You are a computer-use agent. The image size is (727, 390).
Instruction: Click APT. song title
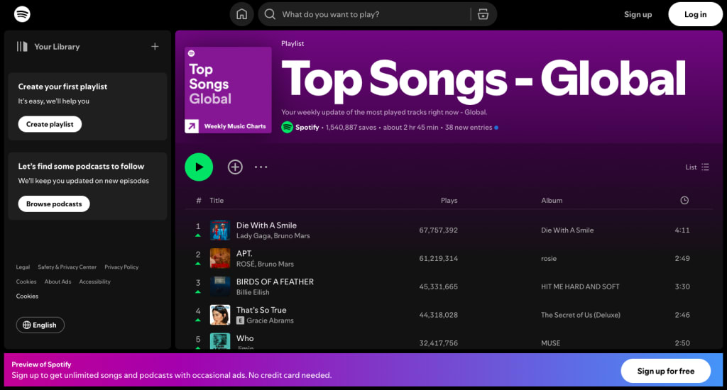(244, 254)
